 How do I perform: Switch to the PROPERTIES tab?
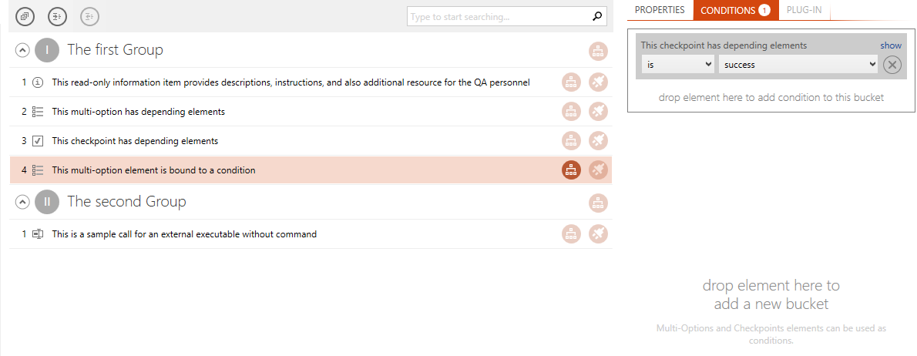(x=660, y=10)
